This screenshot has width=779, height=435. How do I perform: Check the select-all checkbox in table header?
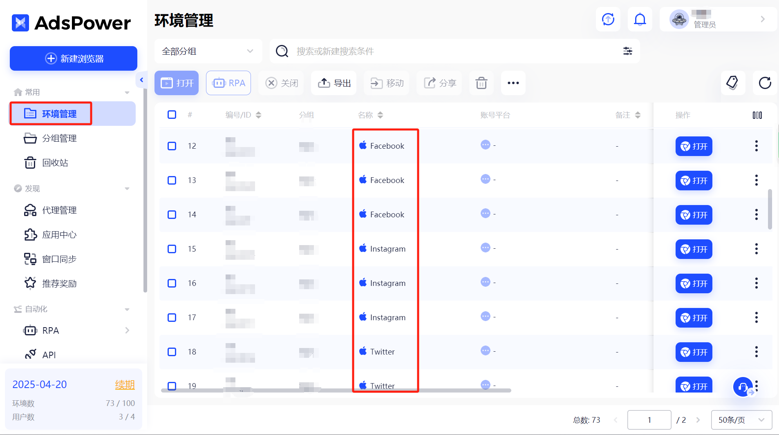click(x=172, y=115)
